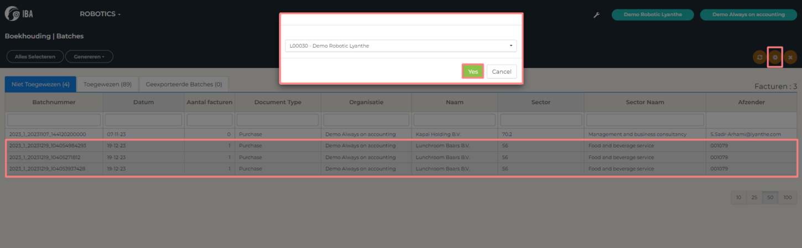Click the Batchnummer filter input field

(54, 120)
